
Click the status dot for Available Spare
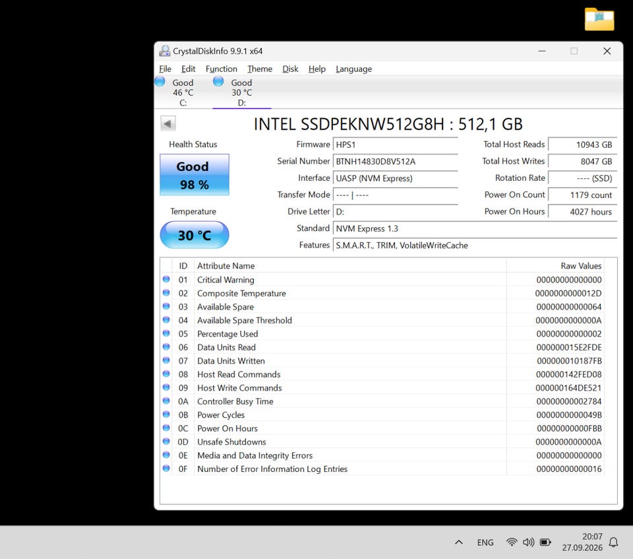tap(166, 306)
